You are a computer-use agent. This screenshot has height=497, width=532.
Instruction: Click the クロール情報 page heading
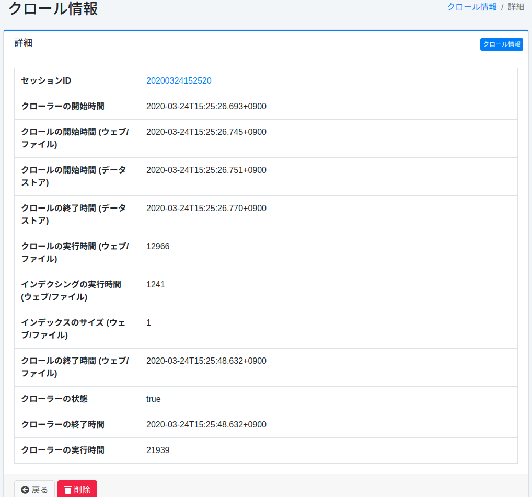point(53,9)
